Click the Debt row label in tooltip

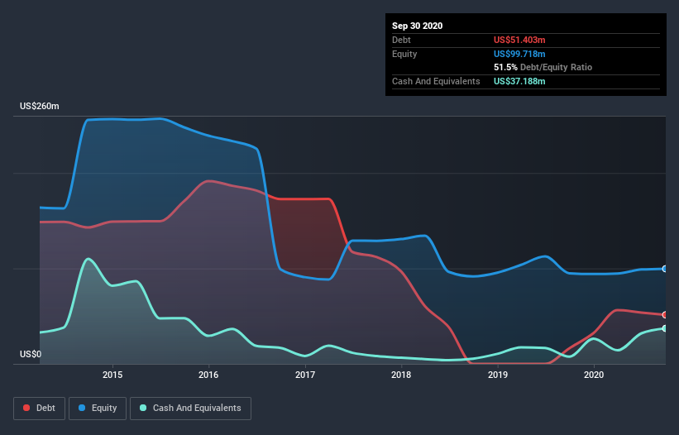point(401,40)
